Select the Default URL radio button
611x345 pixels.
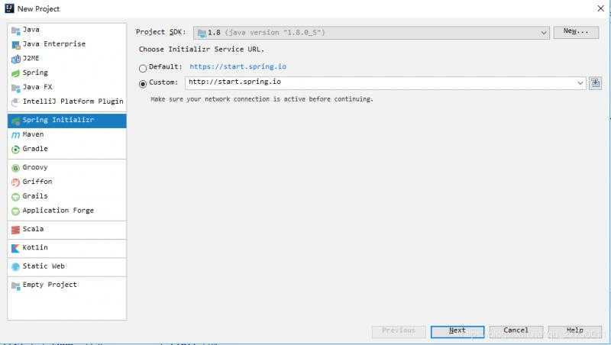pyautogui.click(x=143, y=68)
